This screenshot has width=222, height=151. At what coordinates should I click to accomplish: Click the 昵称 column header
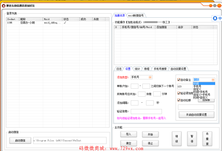tap(31, 19)
